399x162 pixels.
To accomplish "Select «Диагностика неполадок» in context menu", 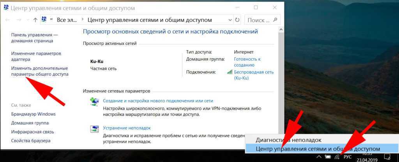I will pyautogui.click(x=288, y=140).
